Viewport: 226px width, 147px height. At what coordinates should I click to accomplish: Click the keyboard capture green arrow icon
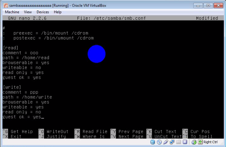pyautogui.click(x=200, y=142)
